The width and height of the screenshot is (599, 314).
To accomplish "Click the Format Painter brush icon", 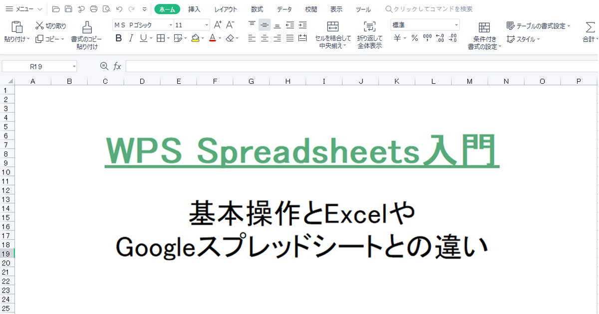I will pos(87,27).
